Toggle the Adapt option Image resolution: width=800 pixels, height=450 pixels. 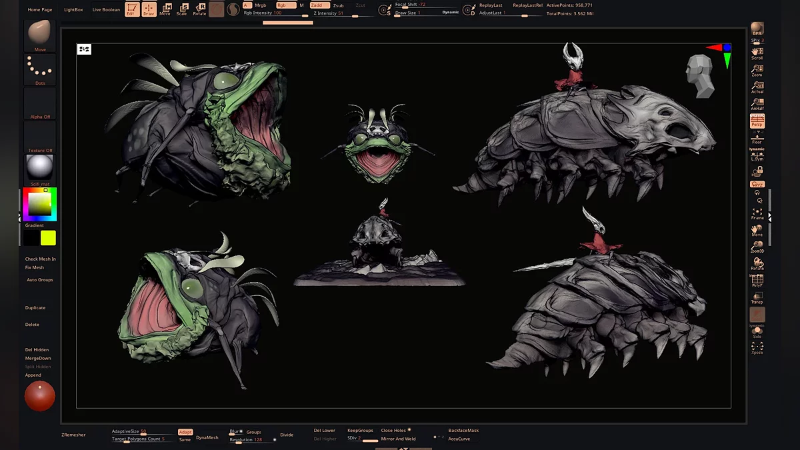pyautogui.click(x=185, y=432)
